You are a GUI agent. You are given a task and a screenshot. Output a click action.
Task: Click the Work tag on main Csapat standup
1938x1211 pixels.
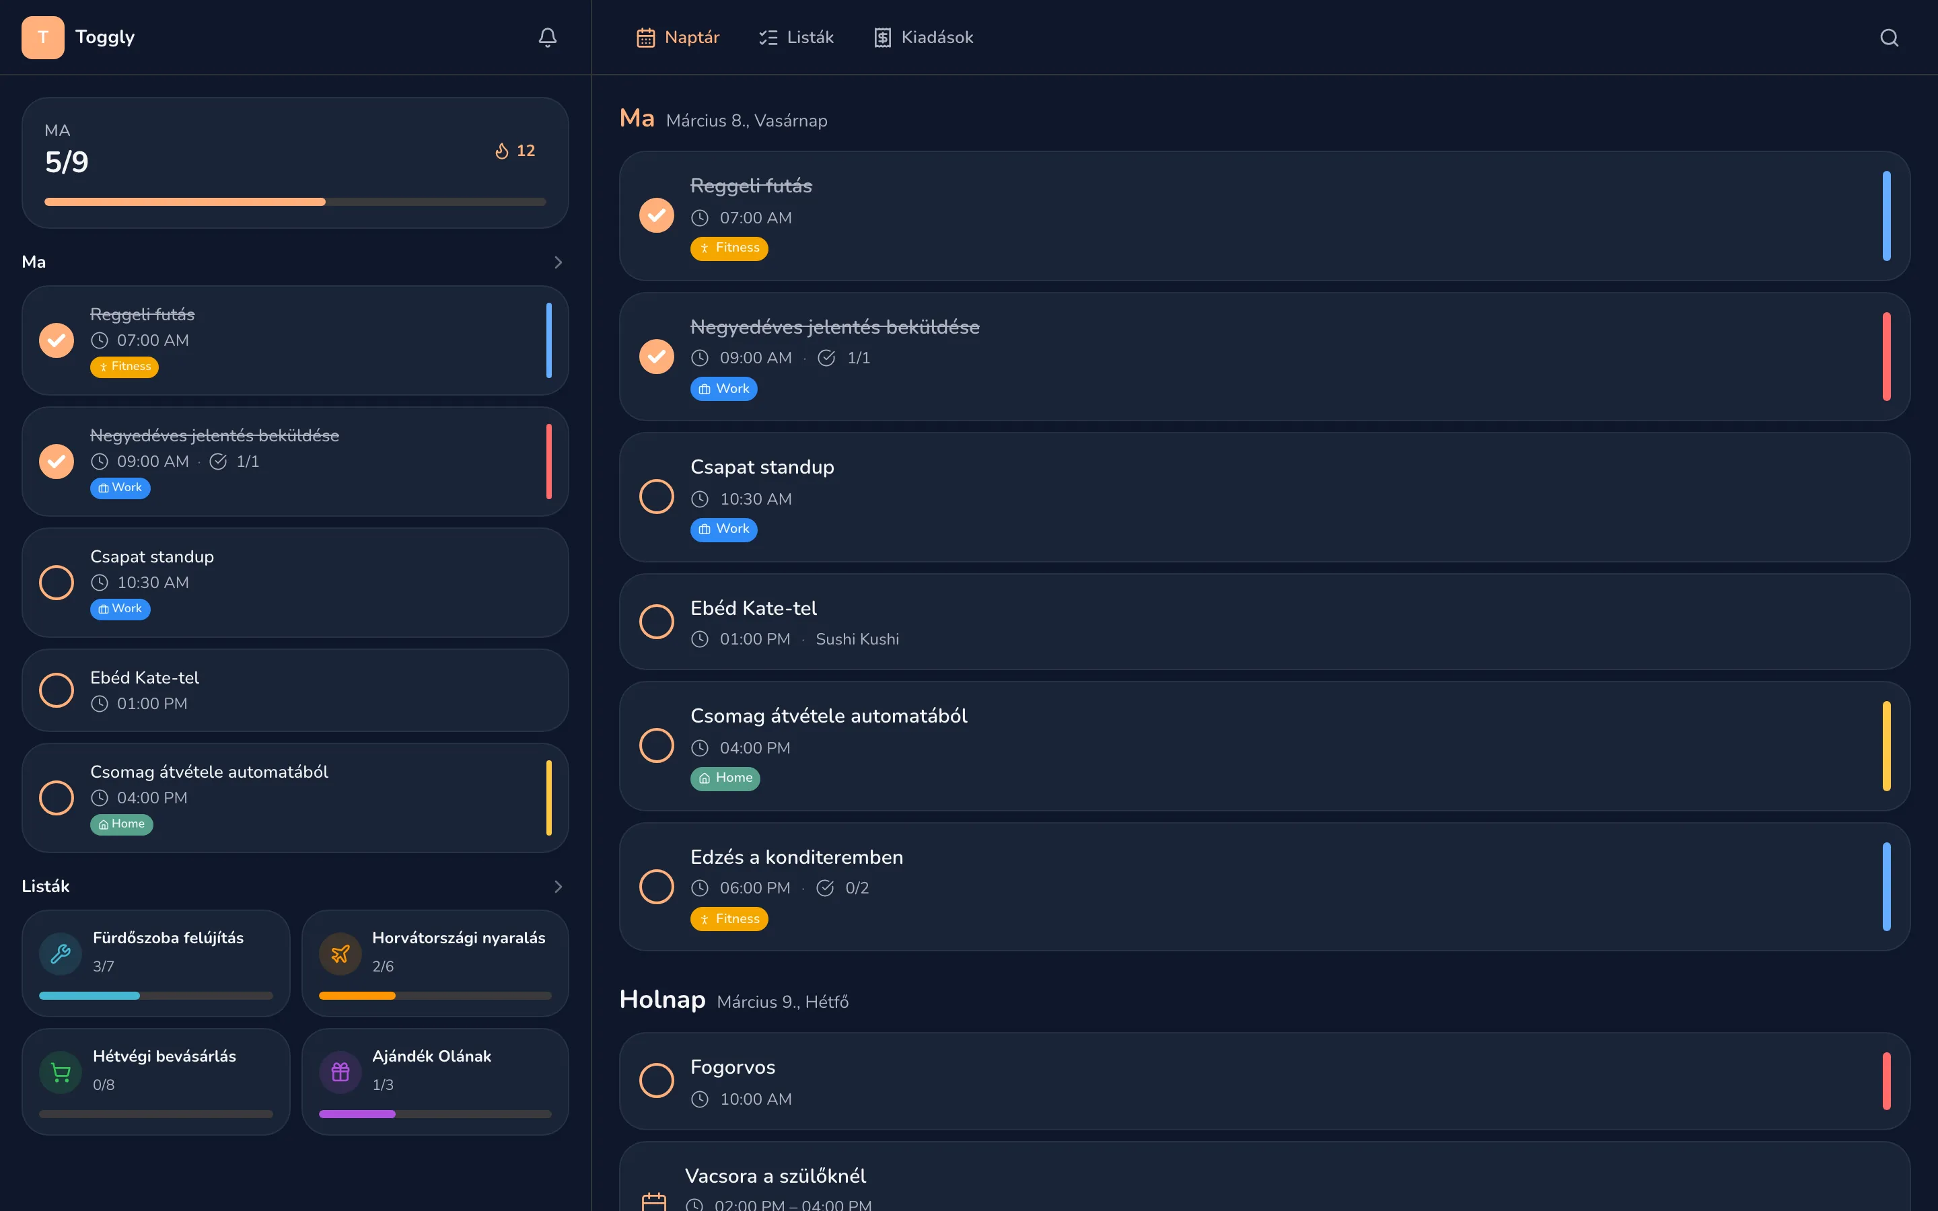click(x=724, y=529)
